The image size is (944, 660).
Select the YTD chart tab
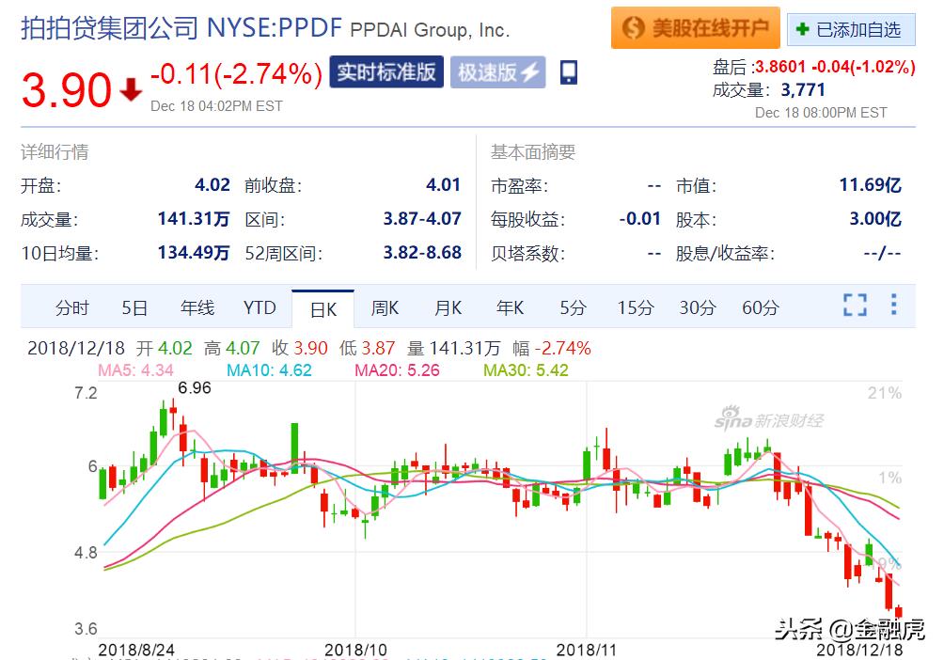[260, 307]
